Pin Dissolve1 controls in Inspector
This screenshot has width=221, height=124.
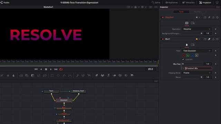coord(209,17)
